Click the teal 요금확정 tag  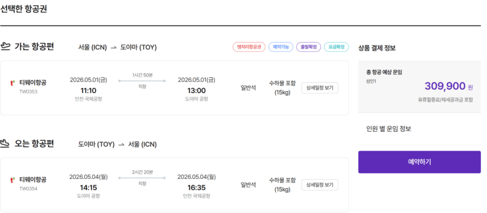336,47
